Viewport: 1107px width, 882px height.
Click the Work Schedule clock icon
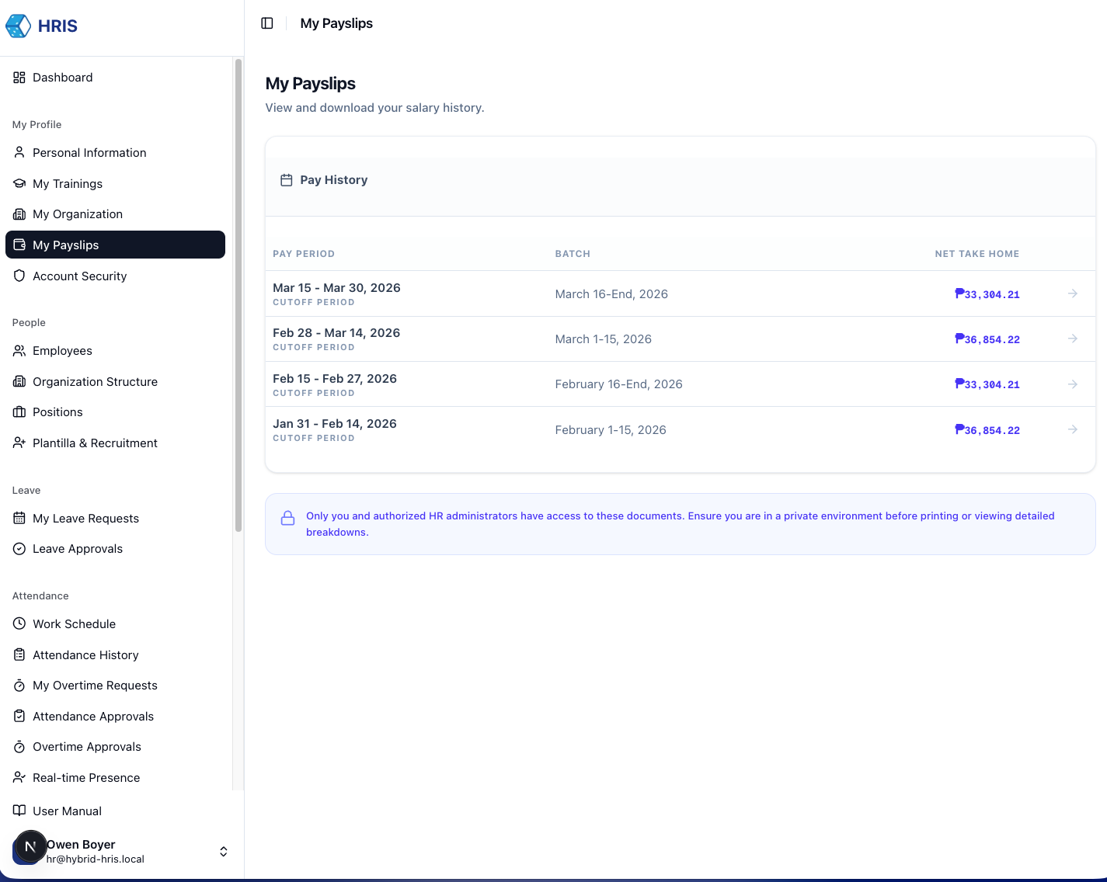pyautogui.click(x=19, y=624)
